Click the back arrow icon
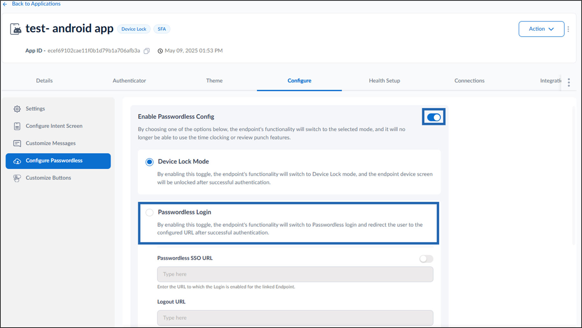This screenshot has width=582, height=328. tap(5, 4)
